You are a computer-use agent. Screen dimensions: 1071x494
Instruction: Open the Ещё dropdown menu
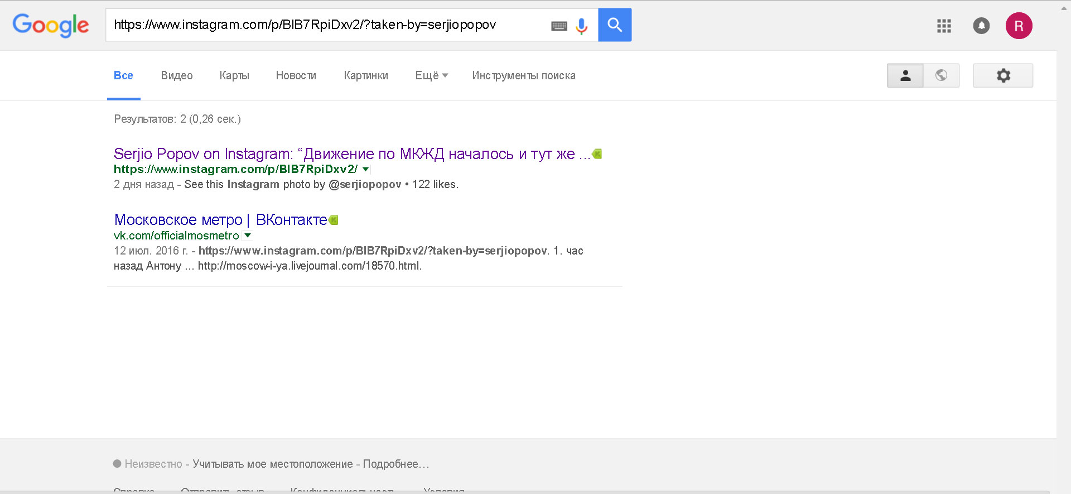tap(431, 75)
